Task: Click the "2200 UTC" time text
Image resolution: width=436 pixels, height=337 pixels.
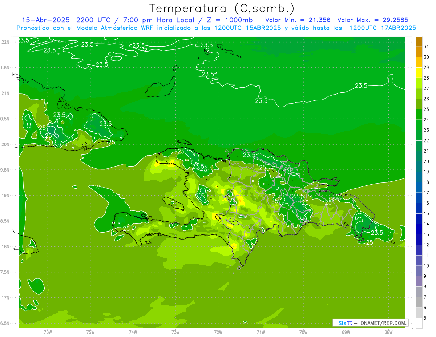Action: [x=94, y=20]
